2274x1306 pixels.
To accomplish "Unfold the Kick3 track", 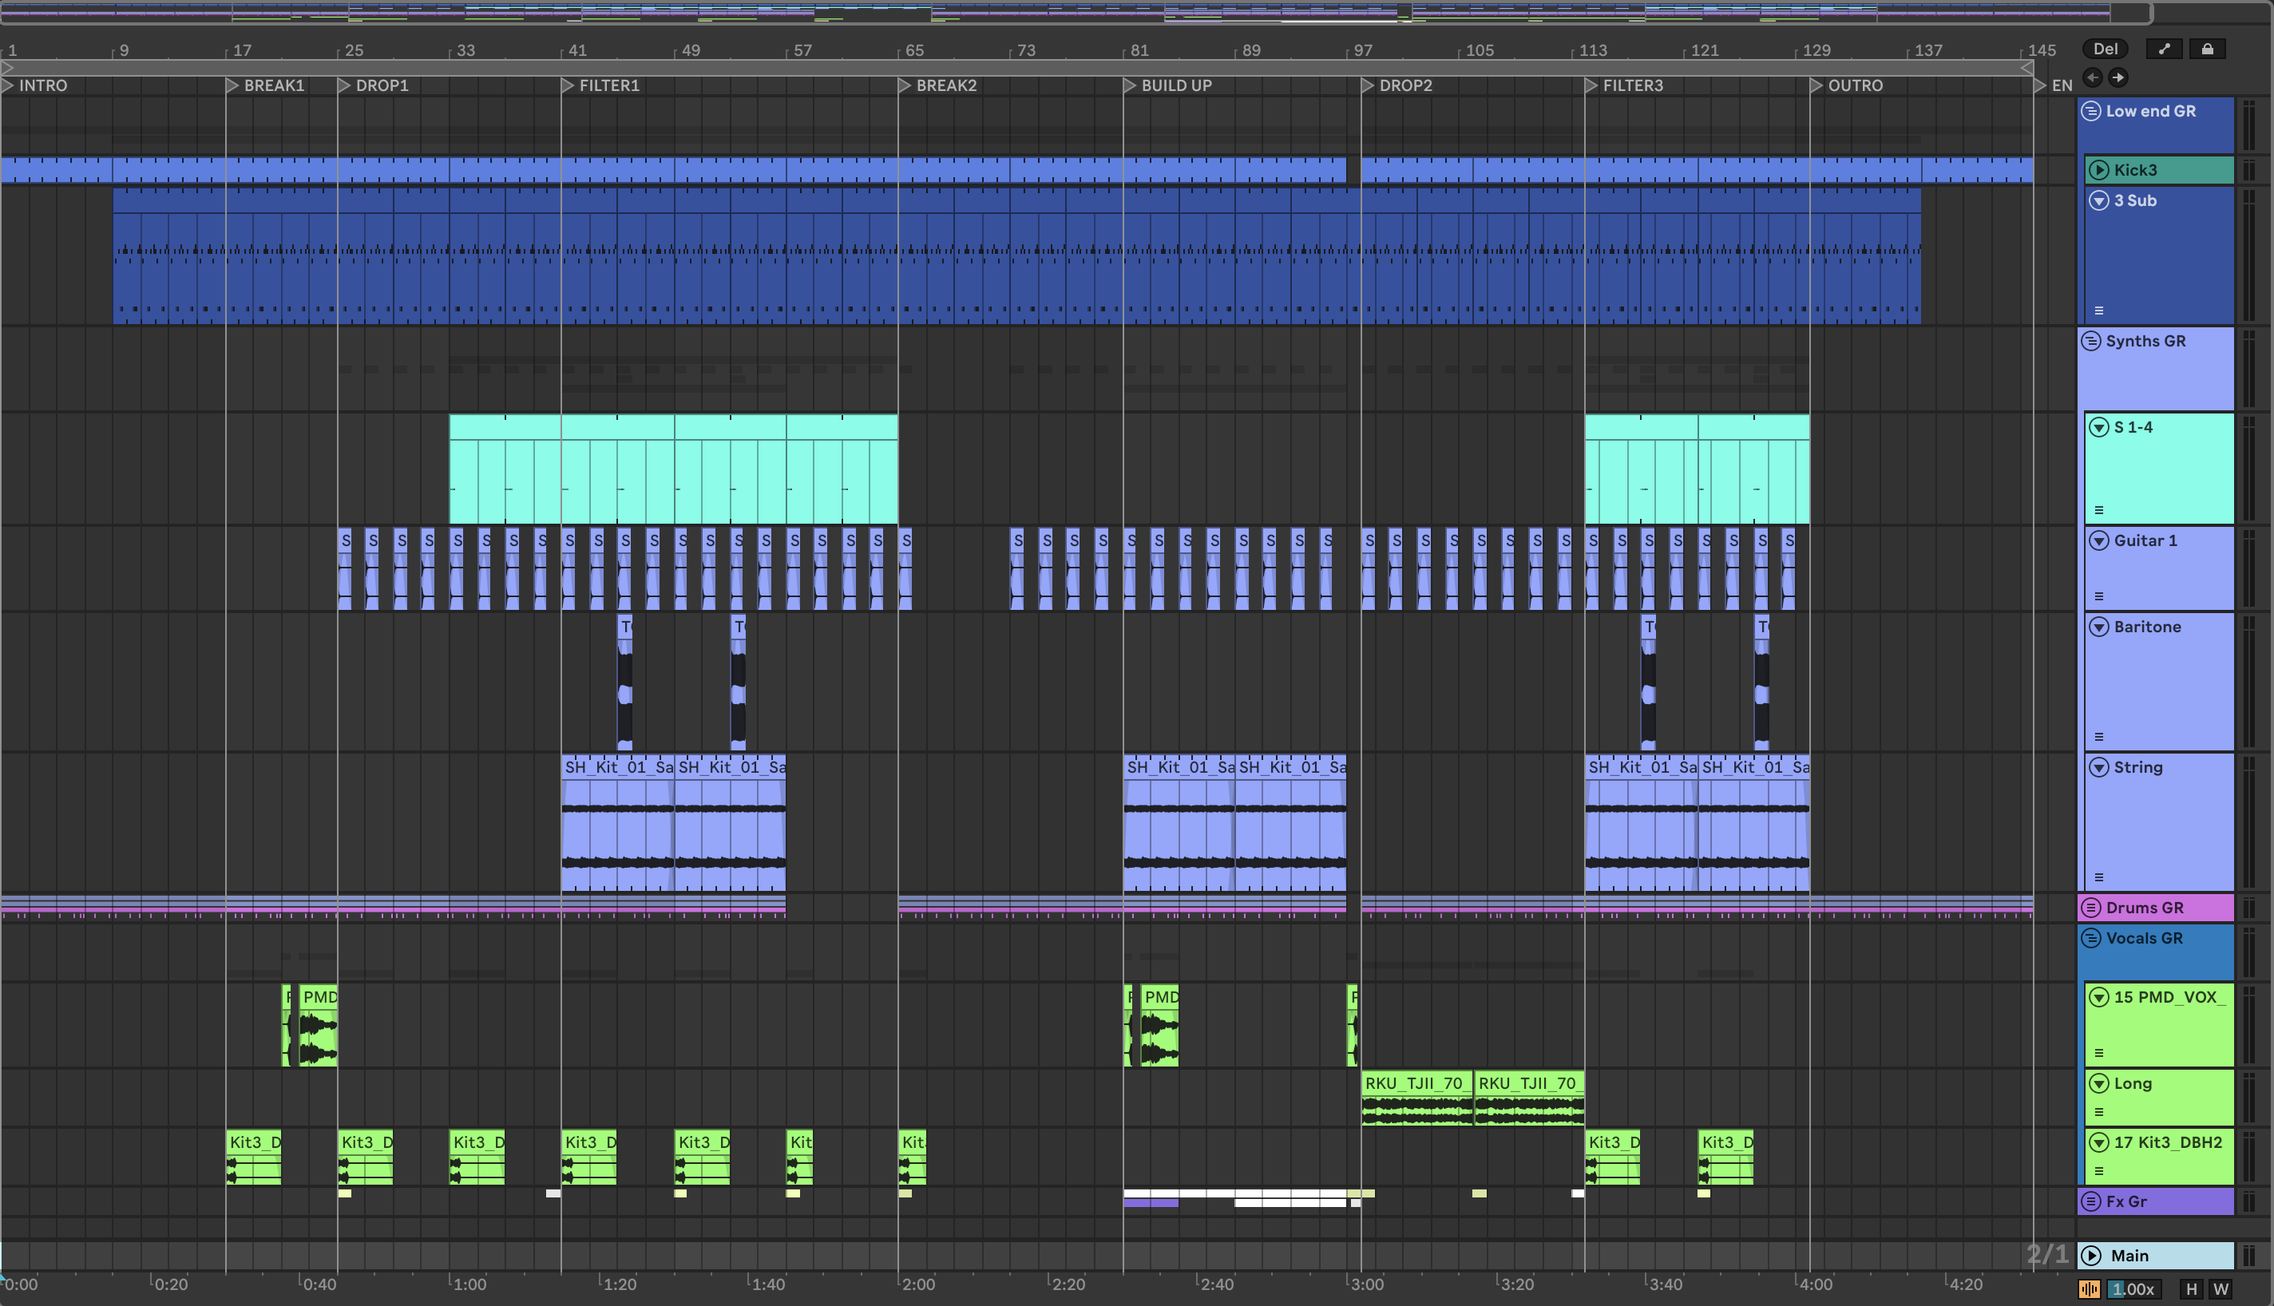I will [2099, 170].
